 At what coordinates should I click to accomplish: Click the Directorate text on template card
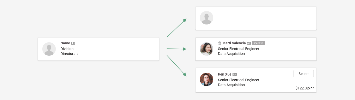(x=70, y=54)
